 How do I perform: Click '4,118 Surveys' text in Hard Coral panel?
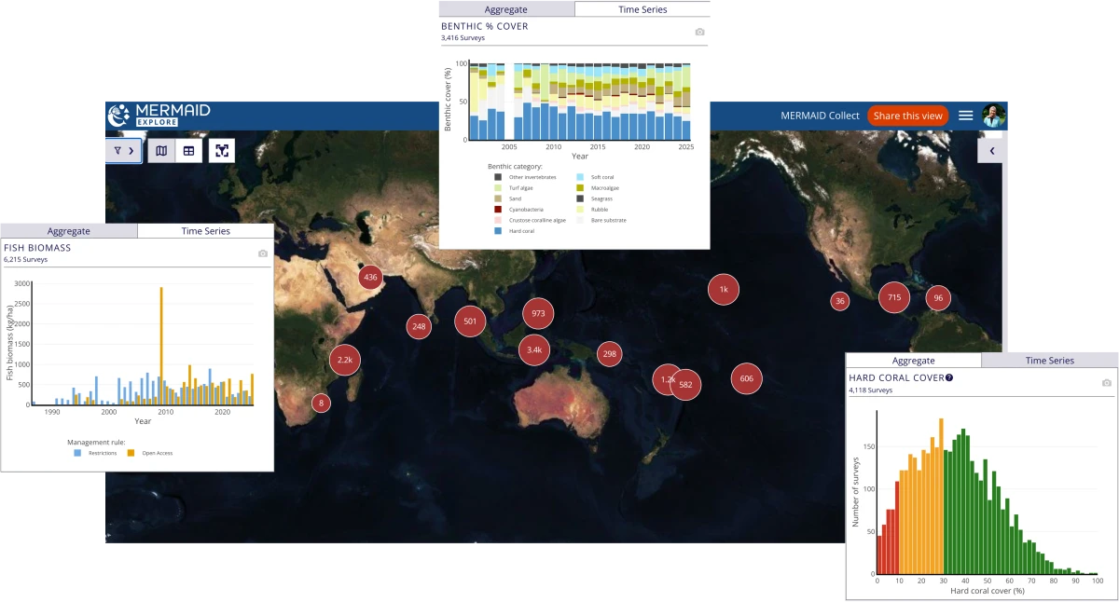click(x=871, y=390)
